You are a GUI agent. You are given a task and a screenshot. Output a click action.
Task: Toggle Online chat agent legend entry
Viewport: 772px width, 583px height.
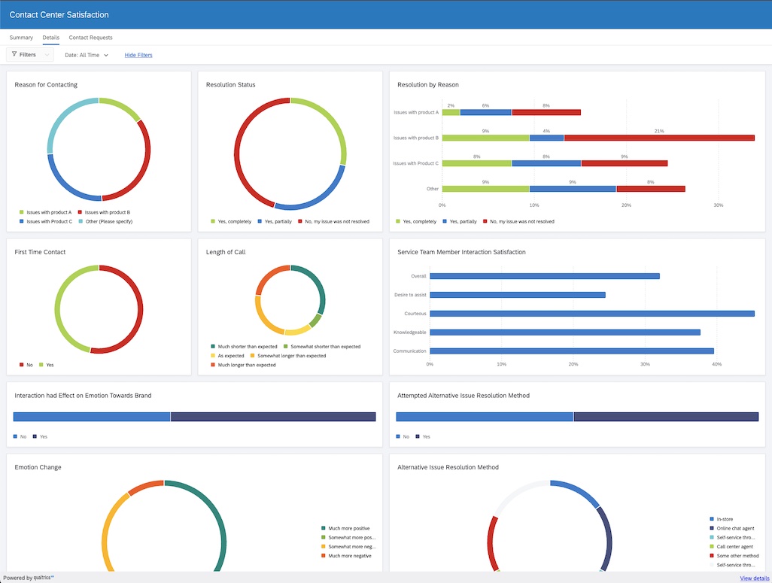point(731,528)
